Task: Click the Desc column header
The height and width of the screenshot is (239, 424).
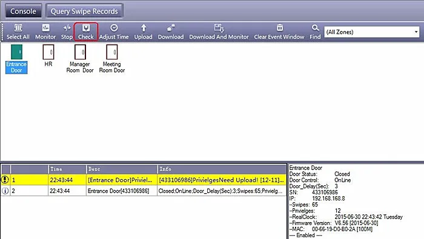Action: pyautogui.click(x=122, y=169)
